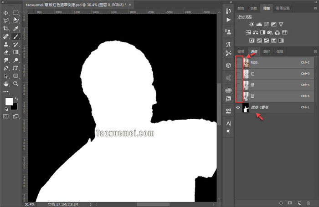The height and width of the screenshot is (207, 319).
Task: Click the delete channel trash icon
Action: tap(309, 202)
